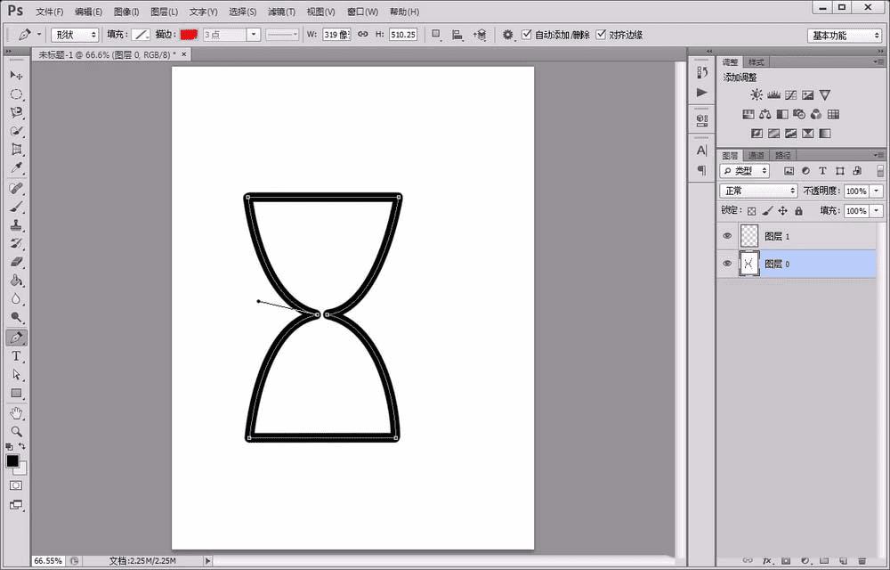Open the 图层(L) menu
The height and width of the screenshot is (570, 890).
[165, 12]
